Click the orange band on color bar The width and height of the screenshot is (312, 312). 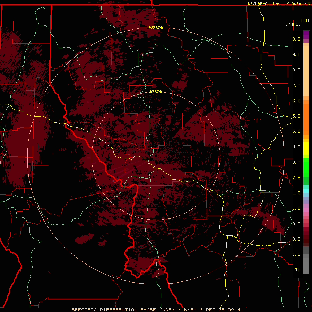point(306,118)
